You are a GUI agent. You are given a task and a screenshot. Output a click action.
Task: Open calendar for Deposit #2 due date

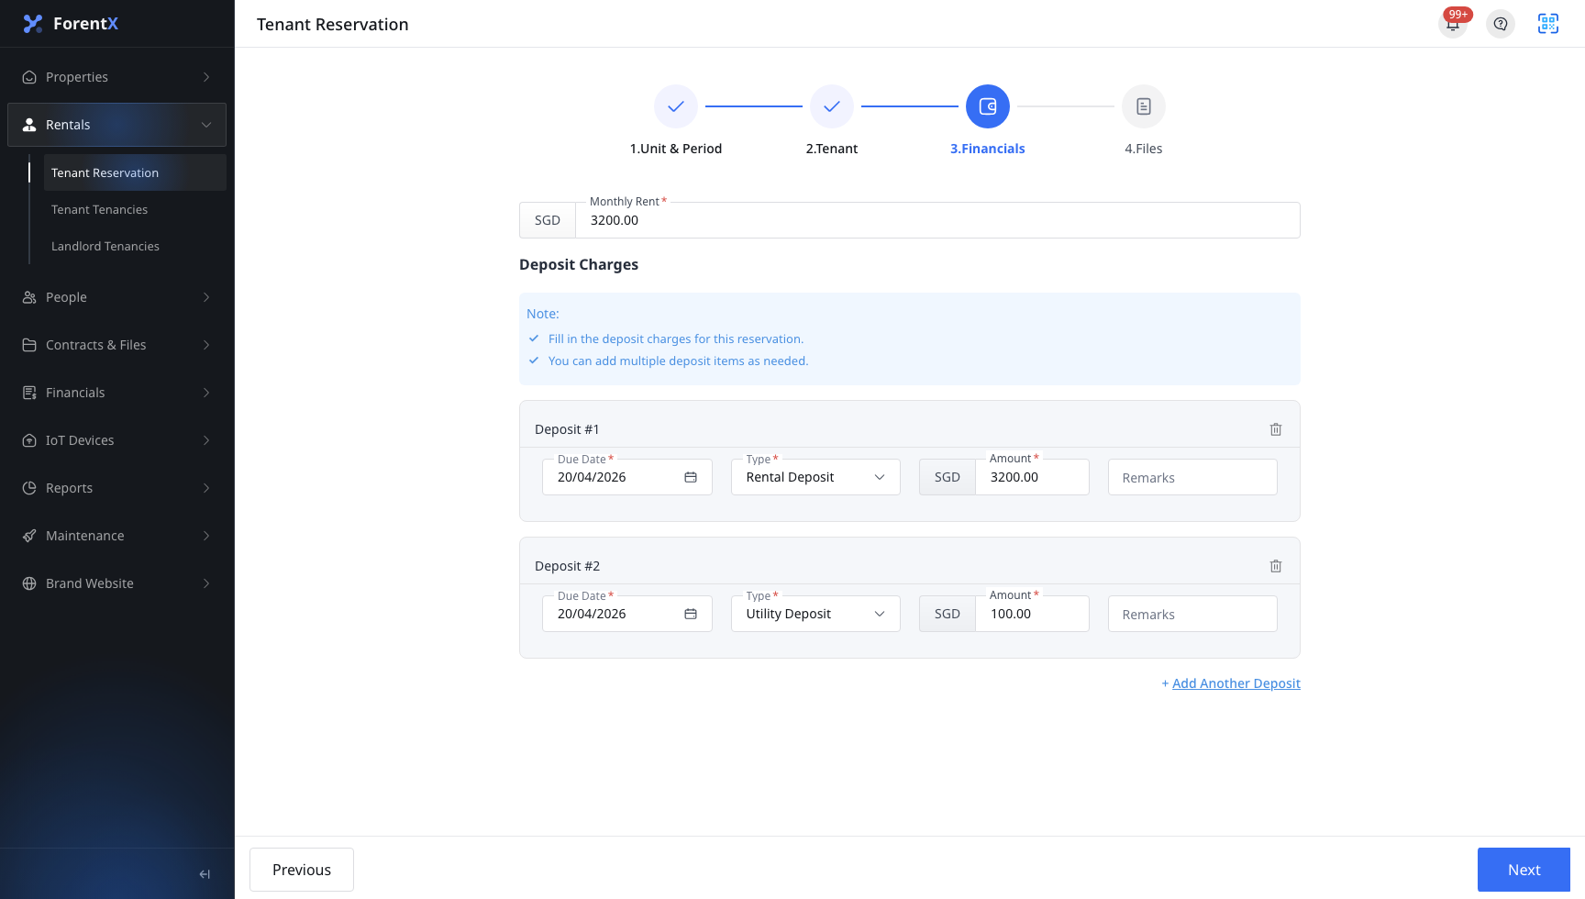pos(691,614)
